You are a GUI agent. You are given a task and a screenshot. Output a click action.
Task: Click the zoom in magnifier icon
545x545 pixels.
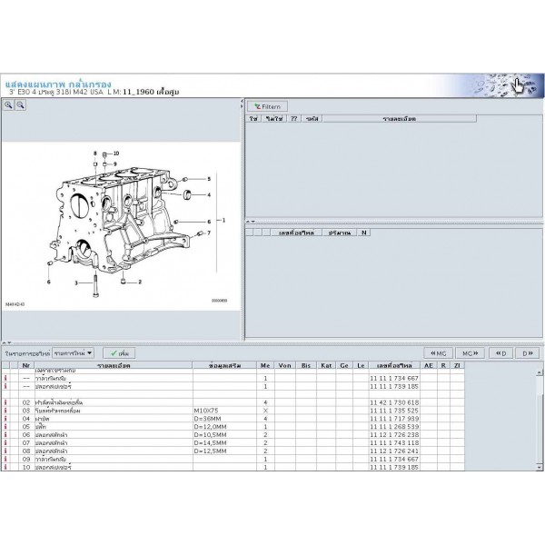(8, 105)
